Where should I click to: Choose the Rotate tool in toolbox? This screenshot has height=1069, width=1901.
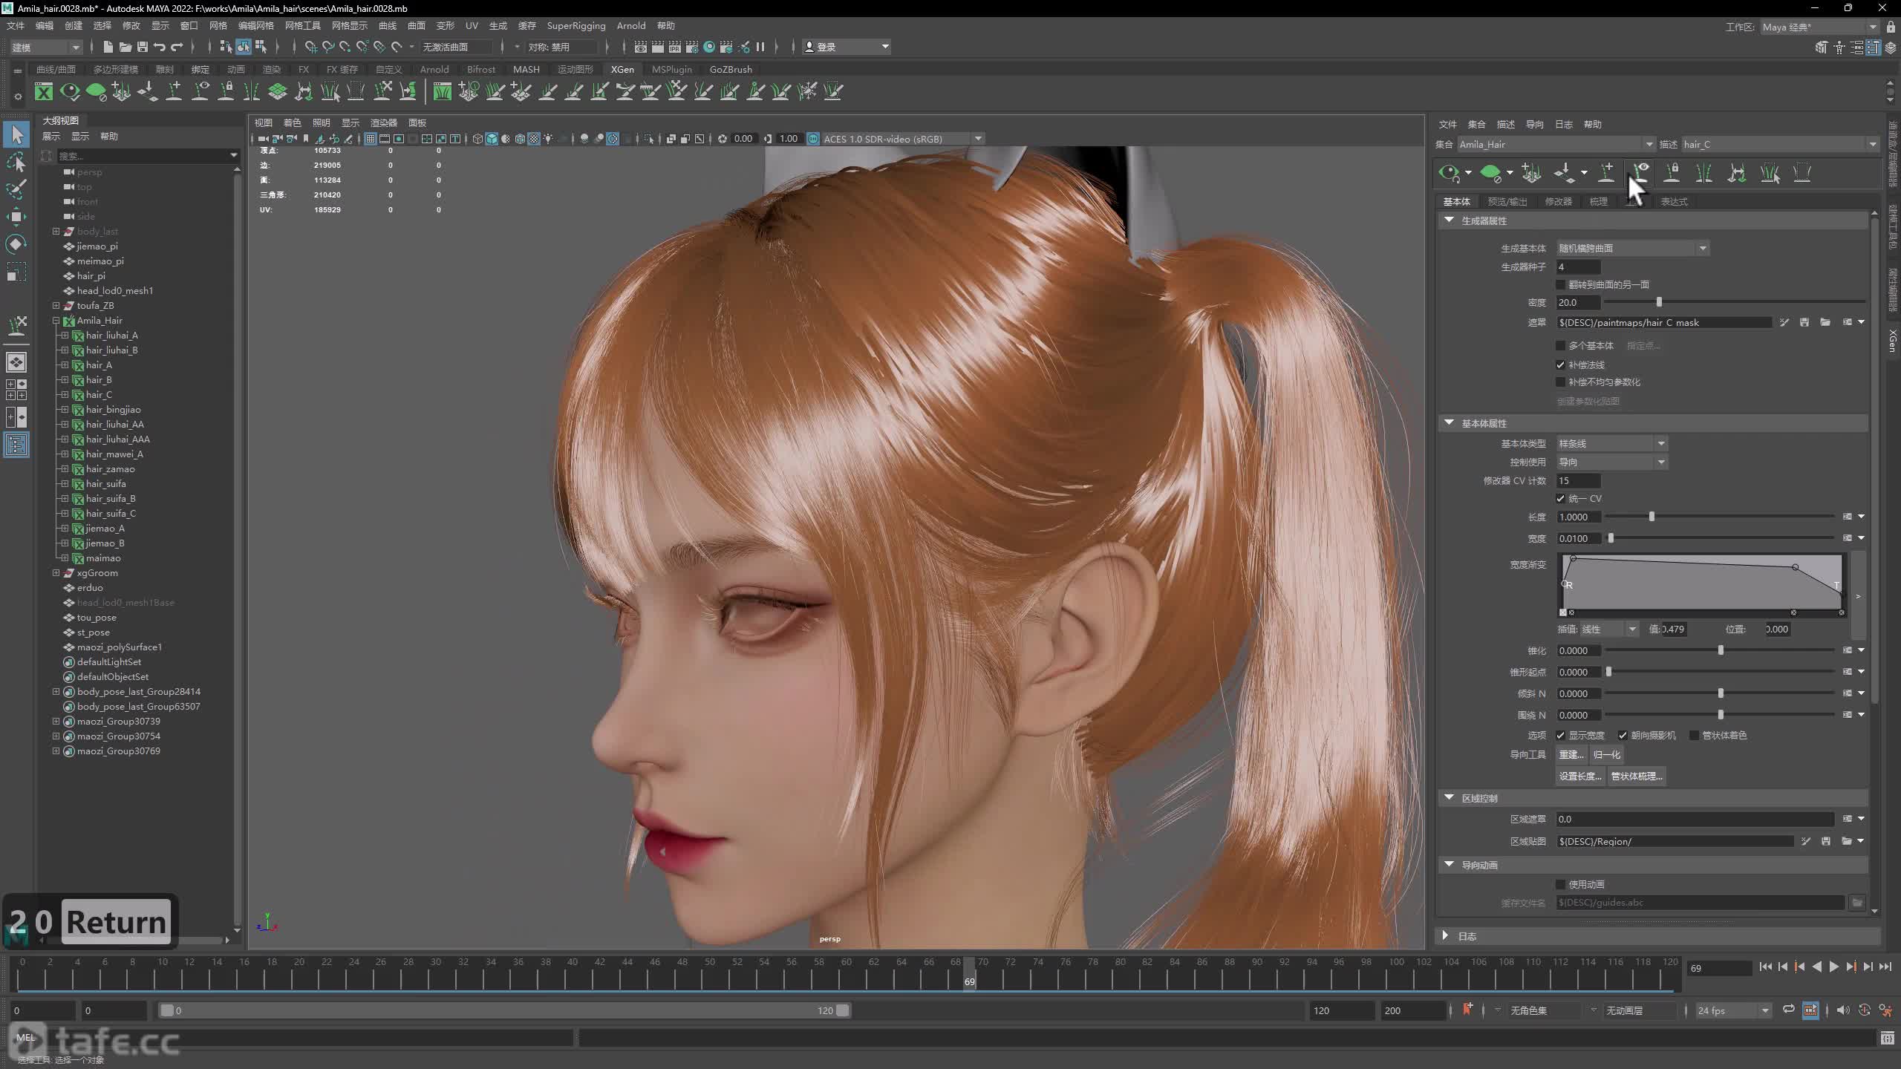coord(16,244)
